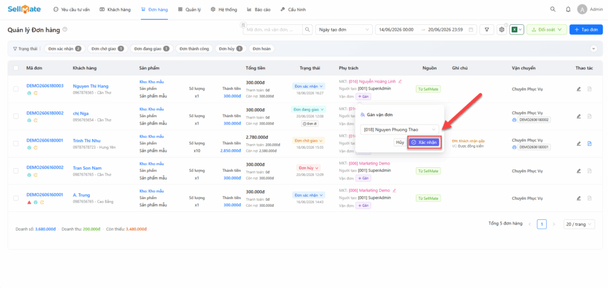The height and width of the screenshot is (288, 608).
Task: Edit order DEMO2606180003 with pencil icon
Action: [578, 89]
